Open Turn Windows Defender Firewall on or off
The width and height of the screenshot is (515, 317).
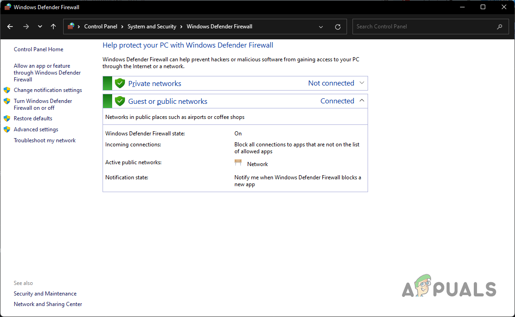(x=43, y=104)
